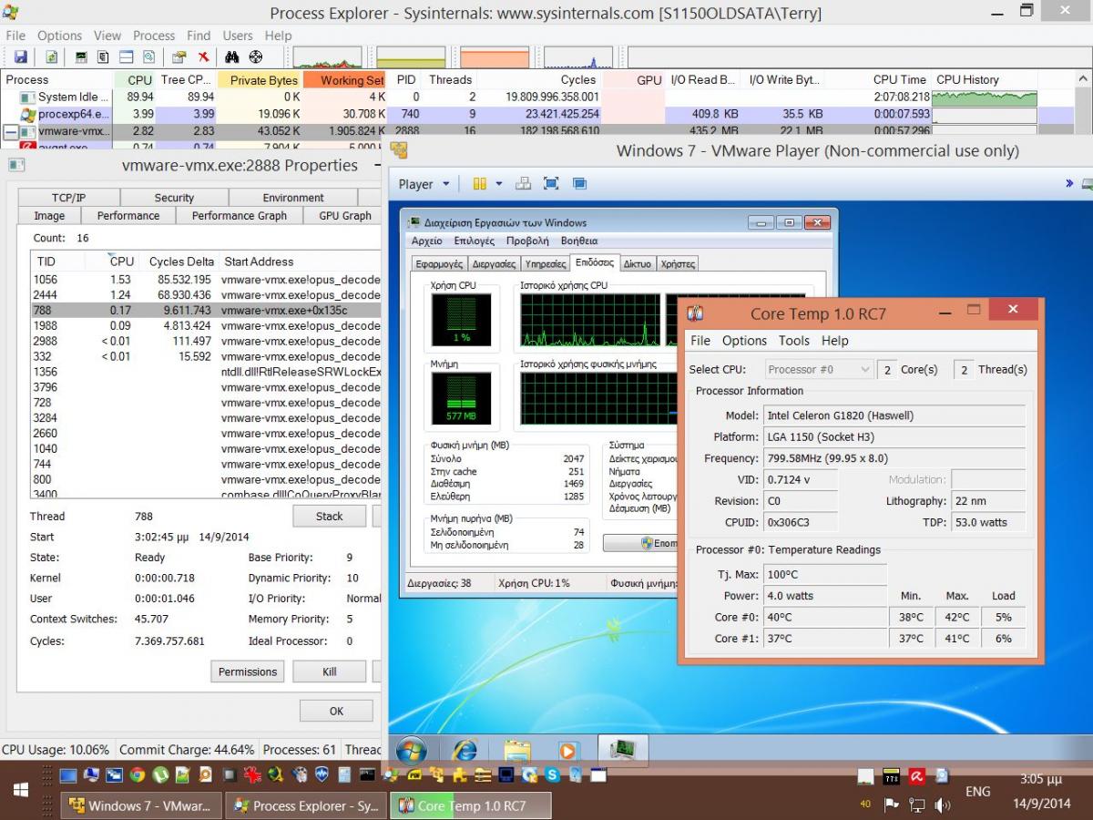Select the thread row with TID 1056
1093x820 pixels.
click(206, 280)
